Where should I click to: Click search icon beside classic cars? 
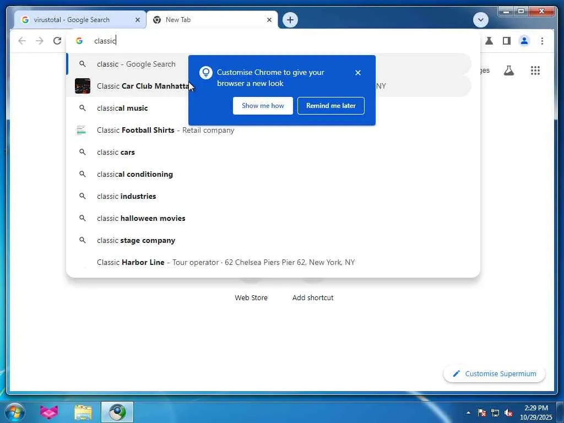point(83,152)
